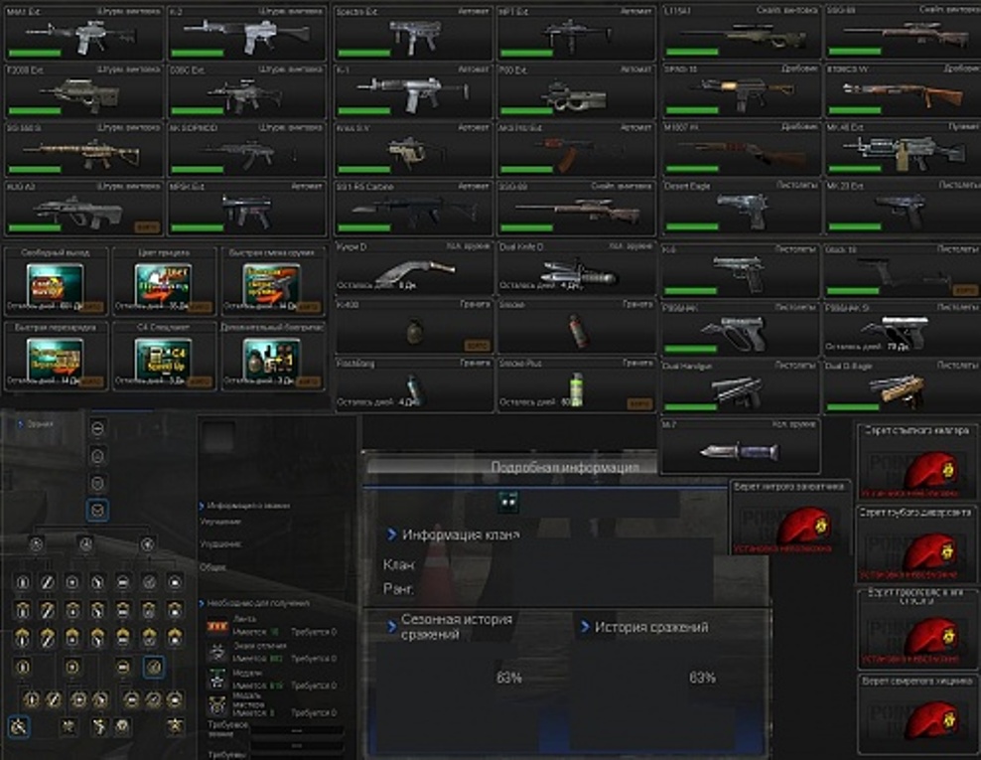
Task: Select the P90 Ext. submachine gun
Action: point(576,91)
